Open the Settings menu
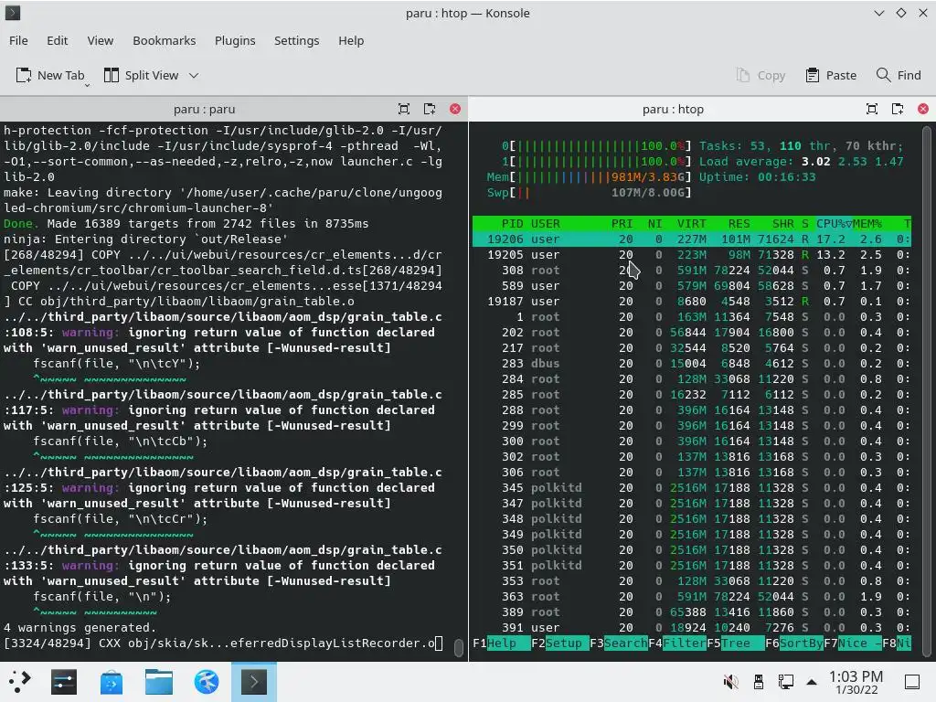 click(296, 40)
